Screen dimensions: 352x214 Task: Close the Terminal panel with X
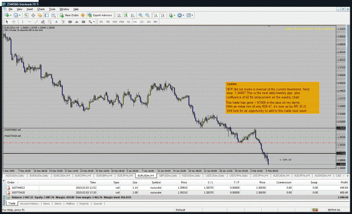click(3, 180)
